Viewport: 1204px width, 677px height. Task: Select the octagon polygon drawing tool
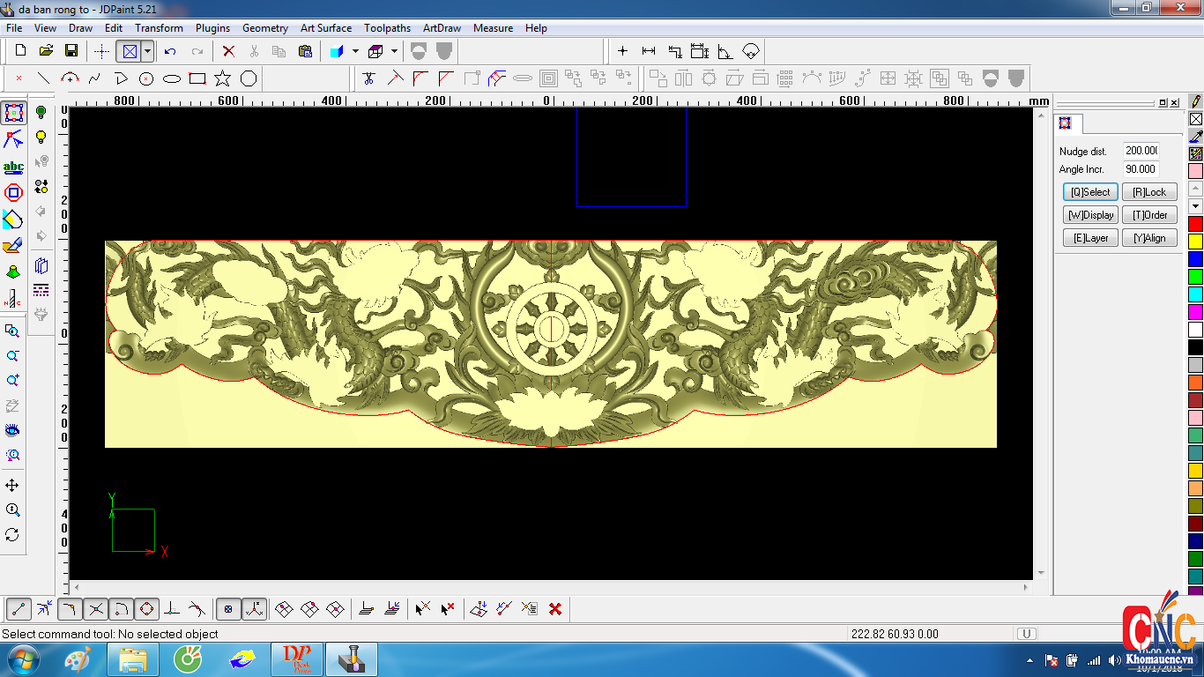(x=249, y=78)
